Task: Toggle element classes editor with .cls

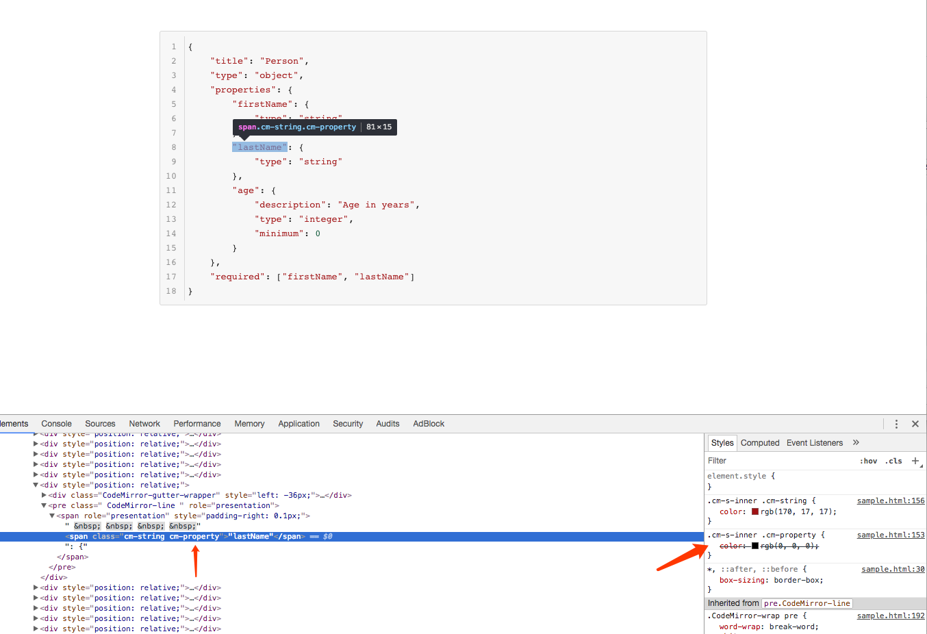Action: pos(893,460)
